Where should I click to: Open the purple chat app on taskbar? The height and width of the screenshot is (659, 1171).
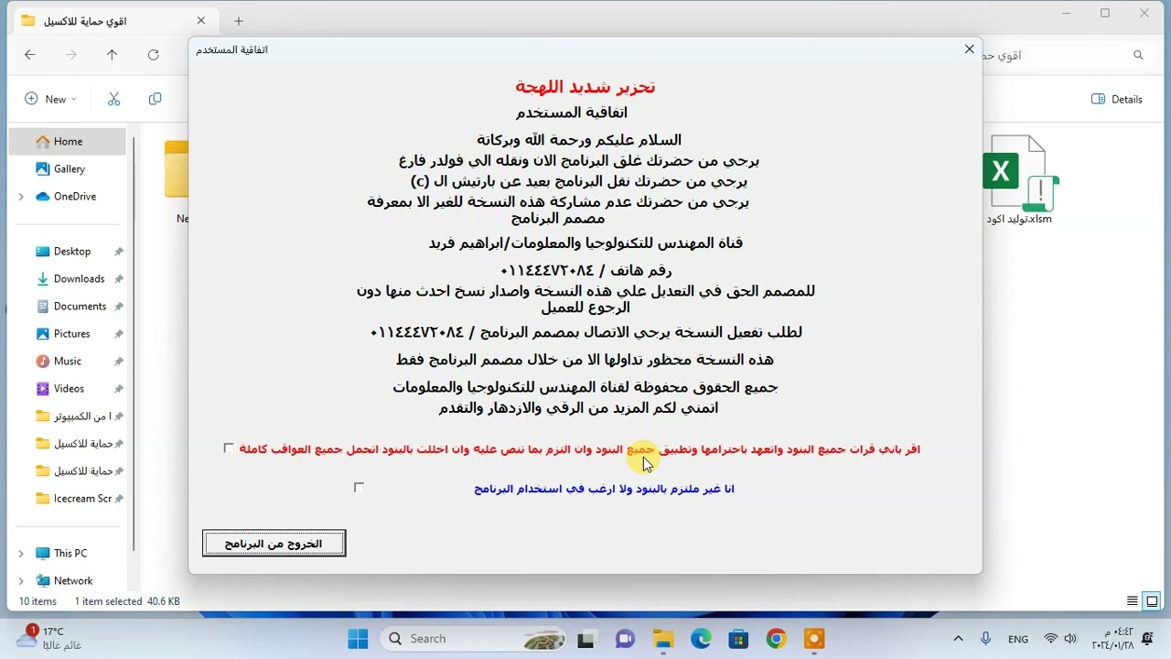pos(625,638)
